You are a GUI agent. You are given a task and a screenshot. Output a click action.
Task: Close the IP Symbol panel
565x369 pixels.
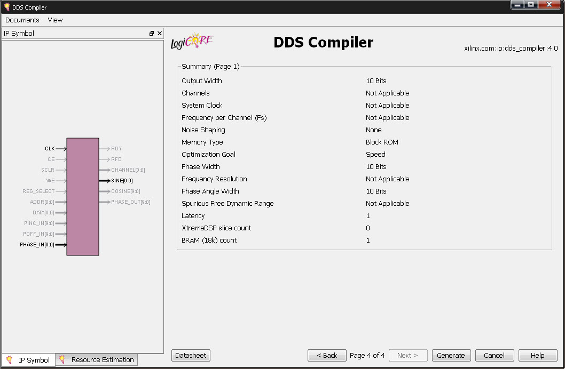(160, 34)
